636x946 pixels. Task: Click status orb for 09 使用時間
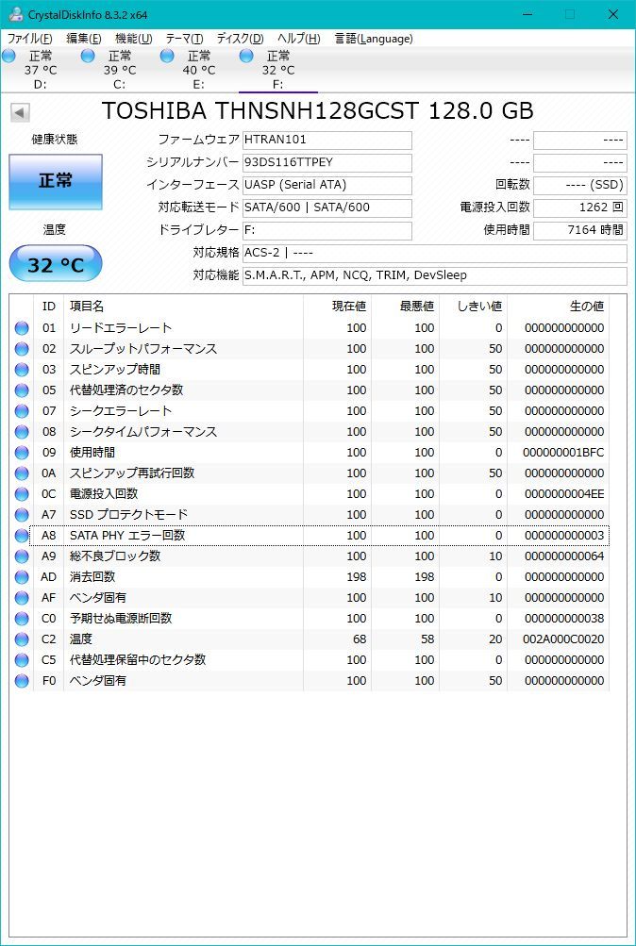click(x=22, y=453)
